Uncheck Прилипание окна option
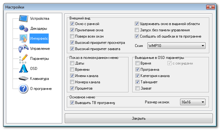 [72, 30]
